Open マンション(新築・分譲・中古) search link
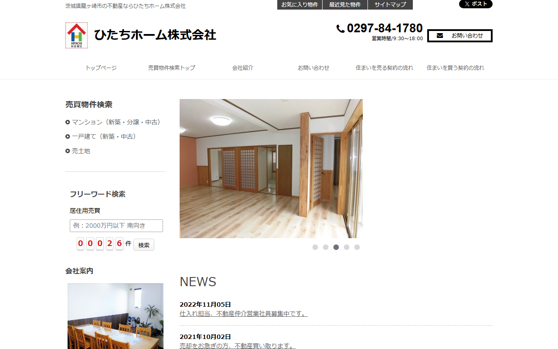558x349 pixels. coord(116,122)
